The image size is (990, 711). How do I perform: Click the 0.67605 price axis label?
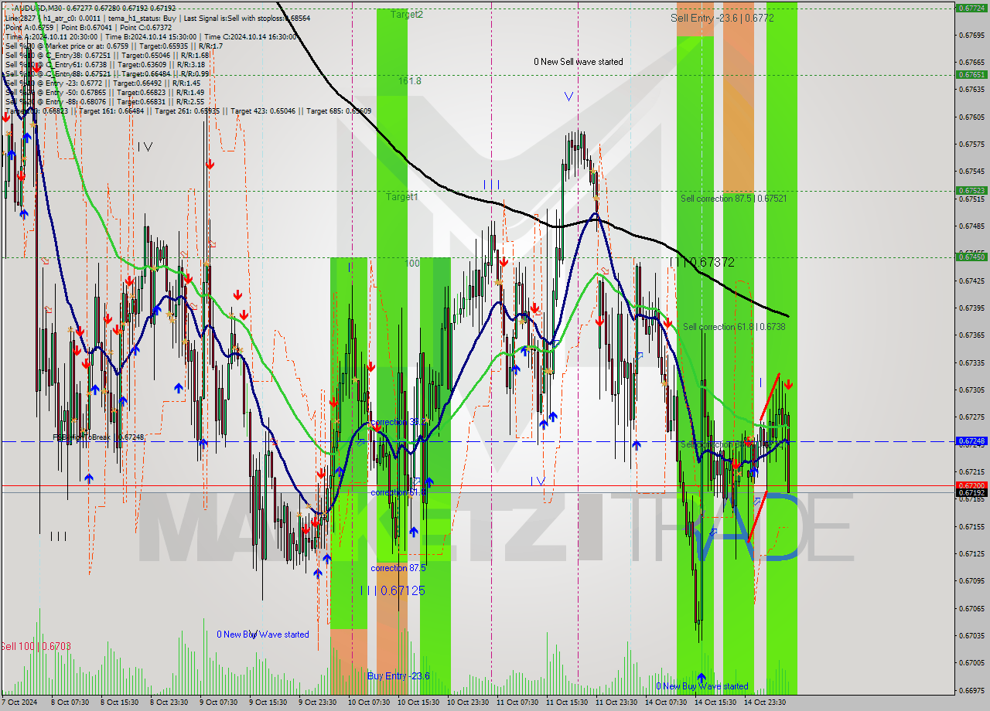971,117
